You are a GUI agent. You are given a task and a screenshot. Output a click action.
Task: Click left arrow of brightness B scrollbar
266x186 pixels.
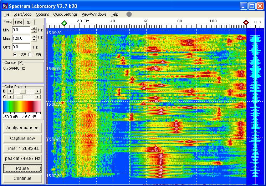9,91
